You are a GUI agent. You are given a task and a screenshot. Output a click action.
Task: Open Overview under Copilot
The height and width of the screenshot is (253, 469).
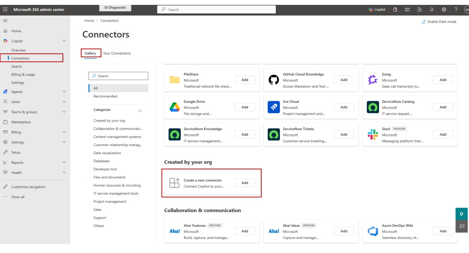point(19,50)
